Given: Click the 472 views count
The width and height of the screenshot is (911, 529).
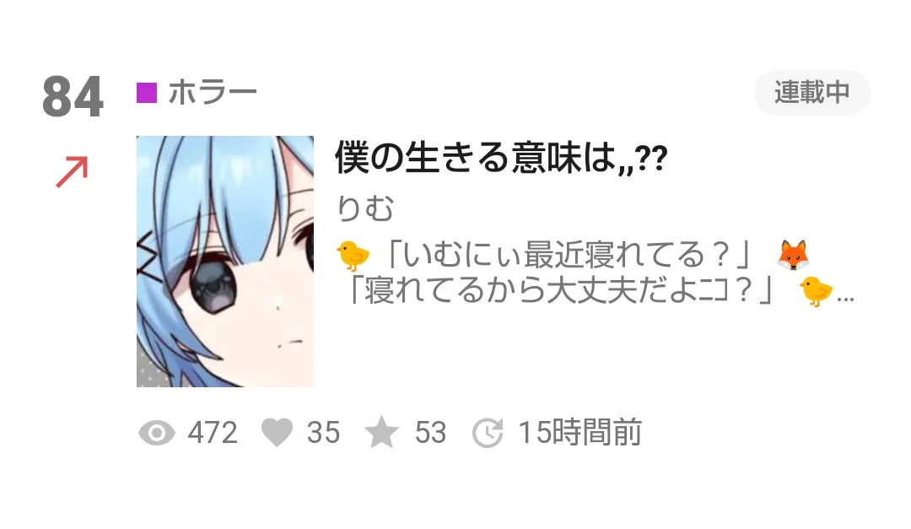Looking at the screenshot, I should pos(213,433).
